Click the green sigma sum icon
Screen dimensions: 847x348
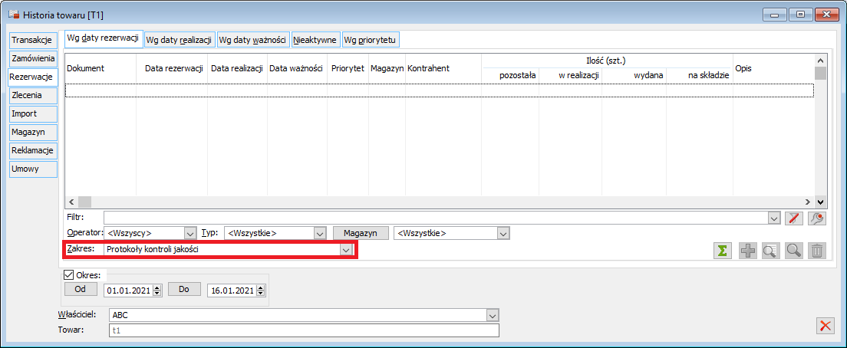[x=722, y=251]
